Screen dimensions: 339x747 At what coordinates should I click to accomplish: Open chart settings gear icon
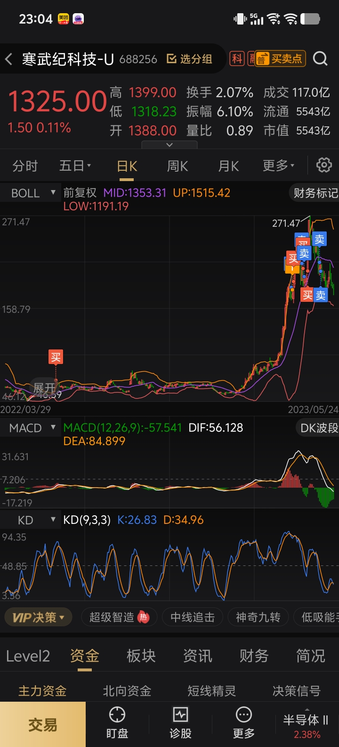(324, 165)
